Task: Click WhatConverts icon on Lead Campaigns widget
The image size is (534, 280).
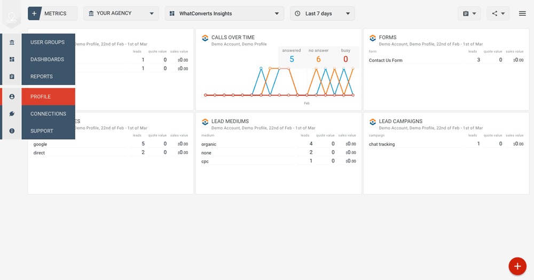Action: (x=373, y=122)
